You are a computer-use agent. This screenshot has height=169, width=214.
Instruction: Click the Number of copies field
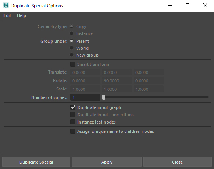pos(85,98)
